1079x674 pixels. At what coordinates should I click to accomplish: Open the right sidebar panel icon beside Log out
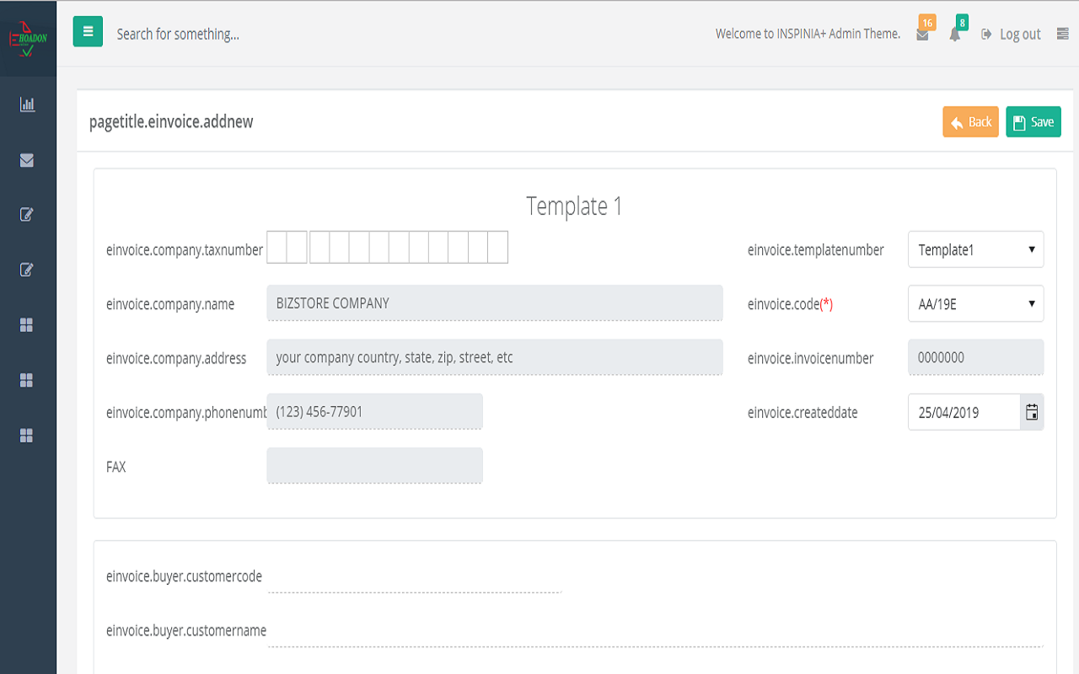(x=1062, y=34)
